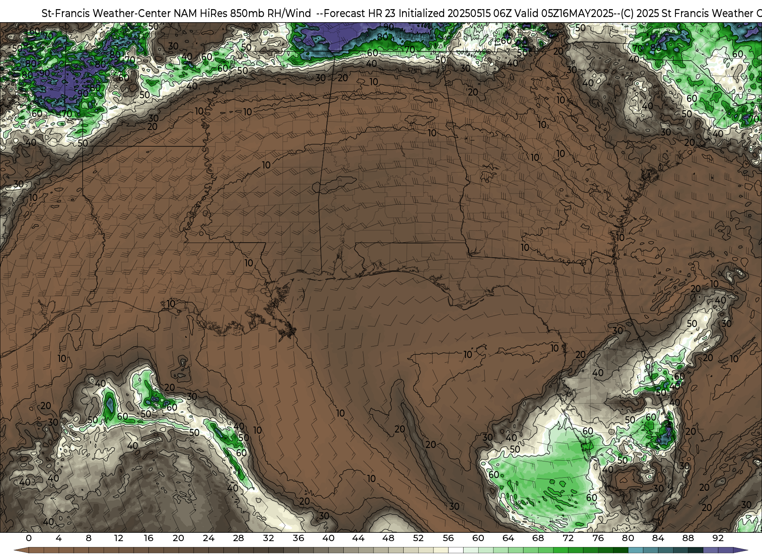Click the colorbar scale label '12'
The width and height of the screenshot is (762, 555).
coord(119,538)
